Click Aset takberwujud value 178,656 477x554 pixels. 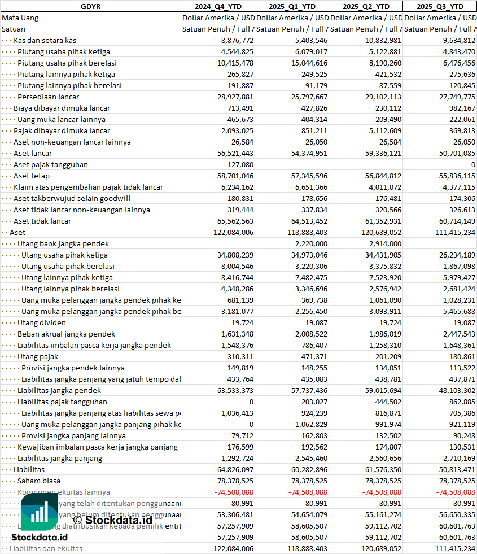[314, 199]
